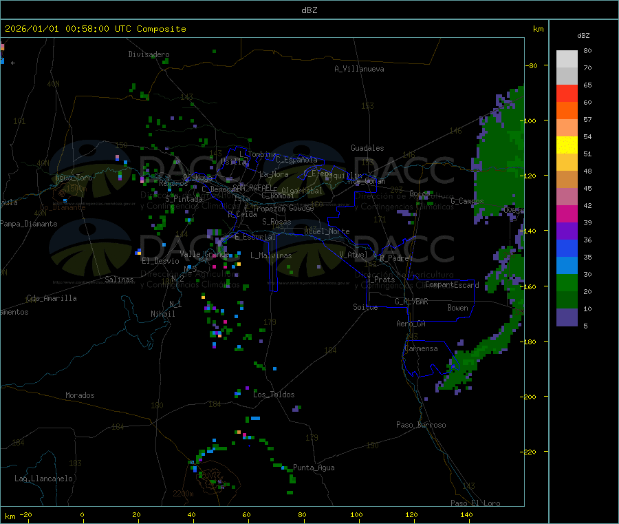Click the Goudge map label
The width and height of the screenshot is (619, 524).
click(x=301, y=208)
